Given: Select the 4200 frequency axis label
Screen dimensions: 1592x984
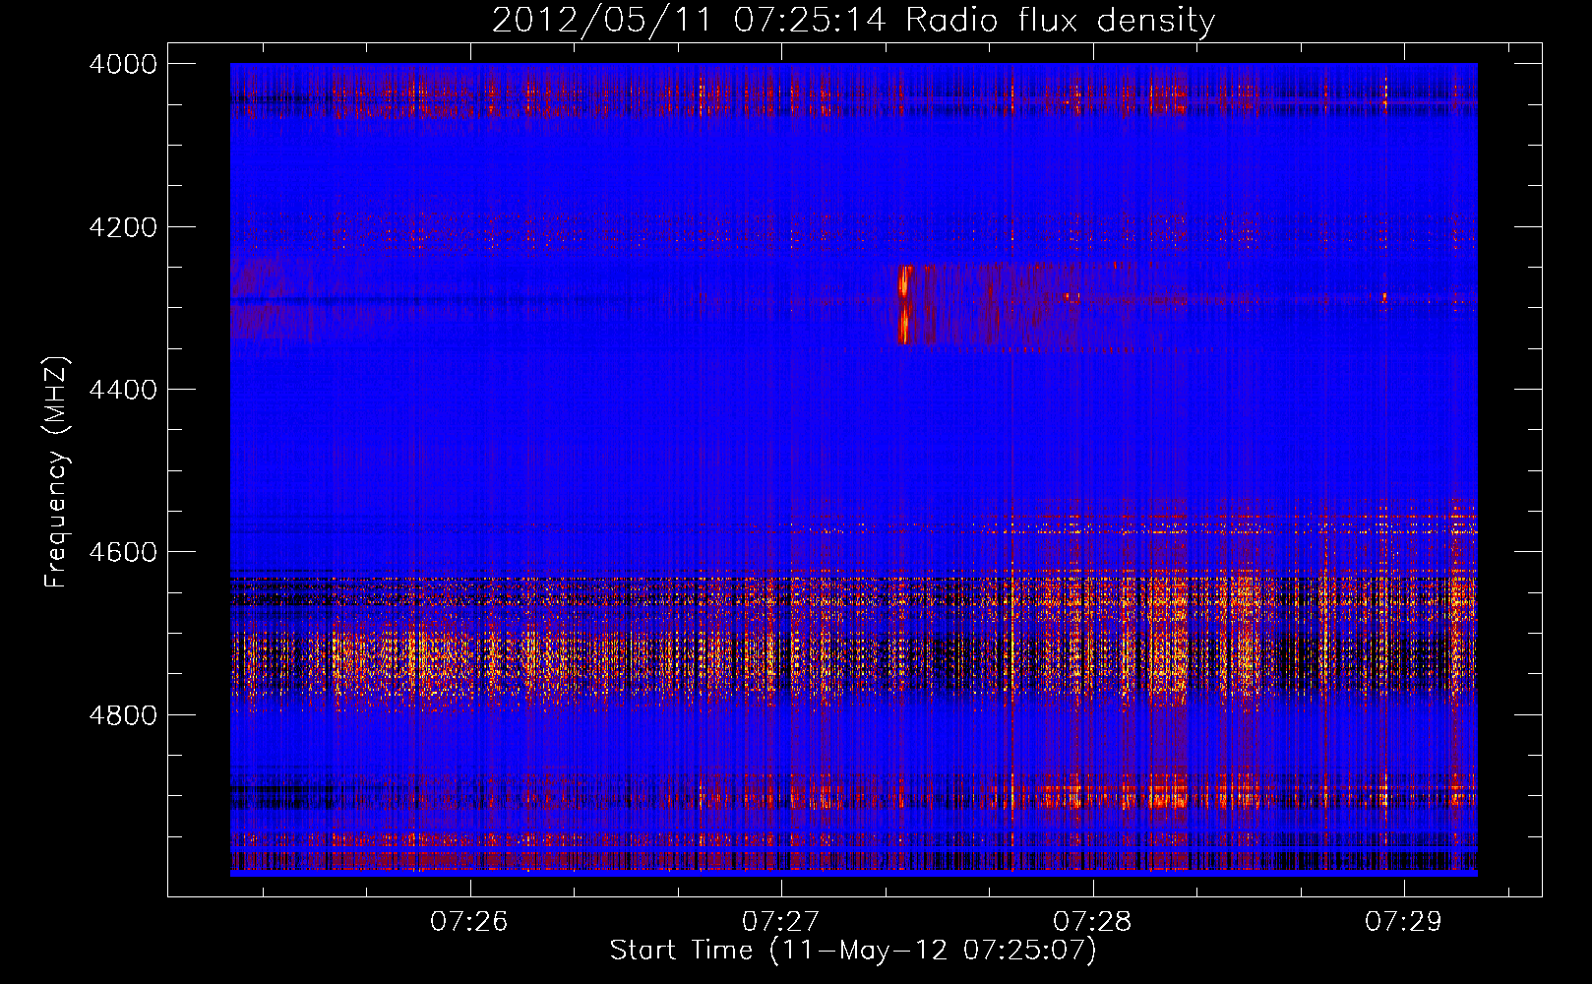Looking at the screenshot, I should 123,227.
